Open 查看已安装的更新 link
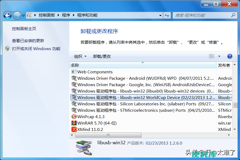 pos(28,41)
